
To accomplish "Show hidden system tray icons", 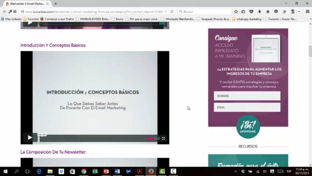I will coord(236,171).
